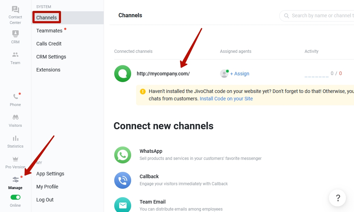The width and height of the screenshot is (354, 212).
Task: Click WhatsApp description about favorite messenger
Action: click(x=201, y=158)
